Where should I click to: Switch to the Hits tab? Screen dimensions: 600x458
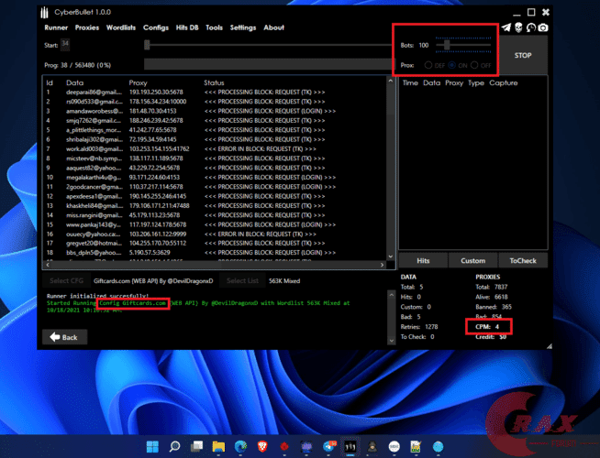(x=423, y=260)
